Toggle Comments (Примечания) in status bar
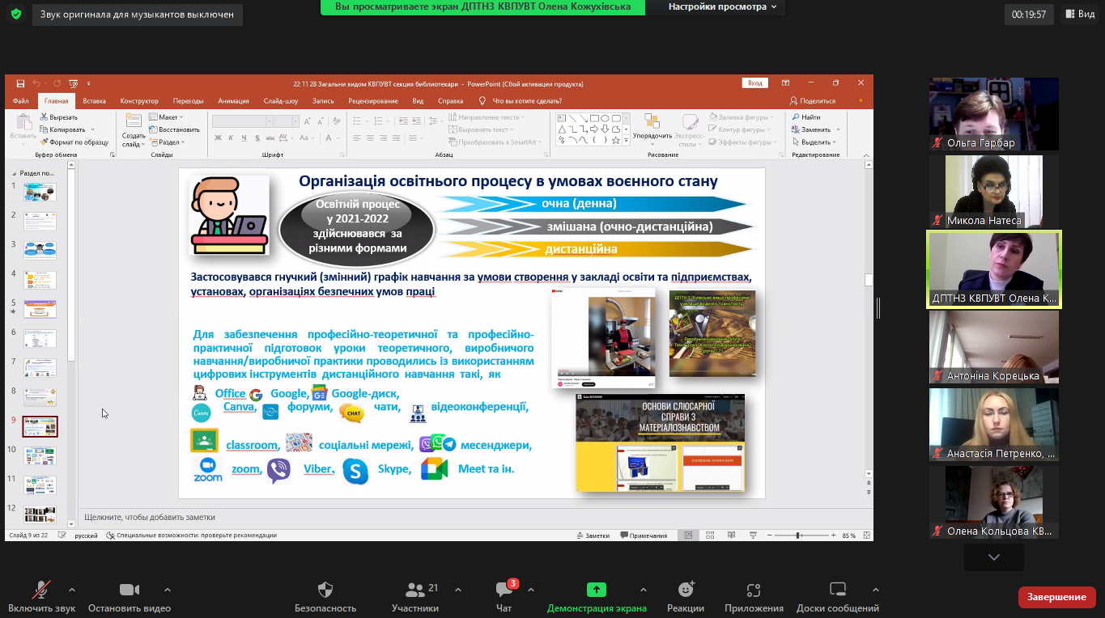The image size is (1105, 618). click(x=644, y=535)
